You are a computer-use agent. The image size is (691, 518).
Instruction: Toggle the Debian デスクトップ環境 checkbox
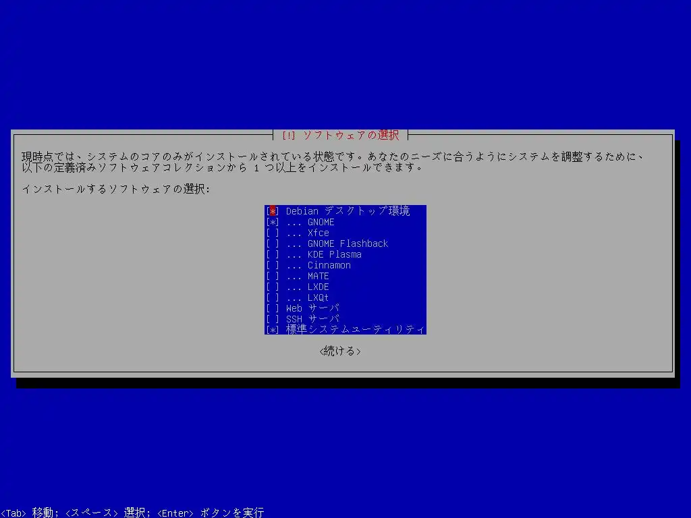coord(273,211)
